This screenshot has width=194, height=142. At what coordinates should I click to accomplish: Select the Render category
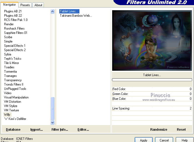tap(9, 24)
